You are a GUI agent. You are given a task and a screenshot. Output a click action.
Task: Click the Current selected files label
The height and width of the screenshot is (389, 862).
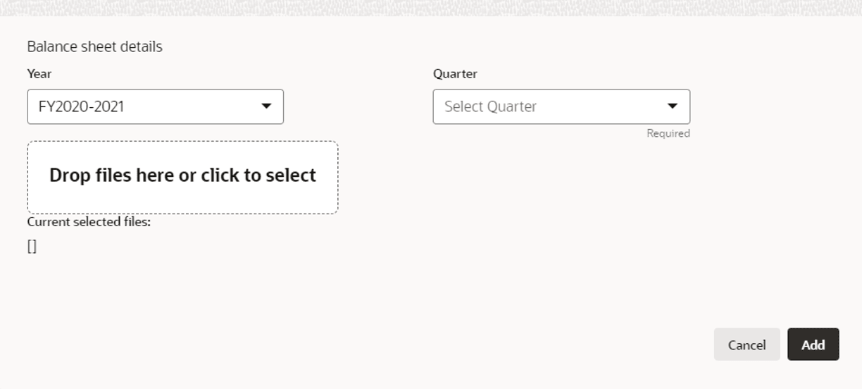89,222
